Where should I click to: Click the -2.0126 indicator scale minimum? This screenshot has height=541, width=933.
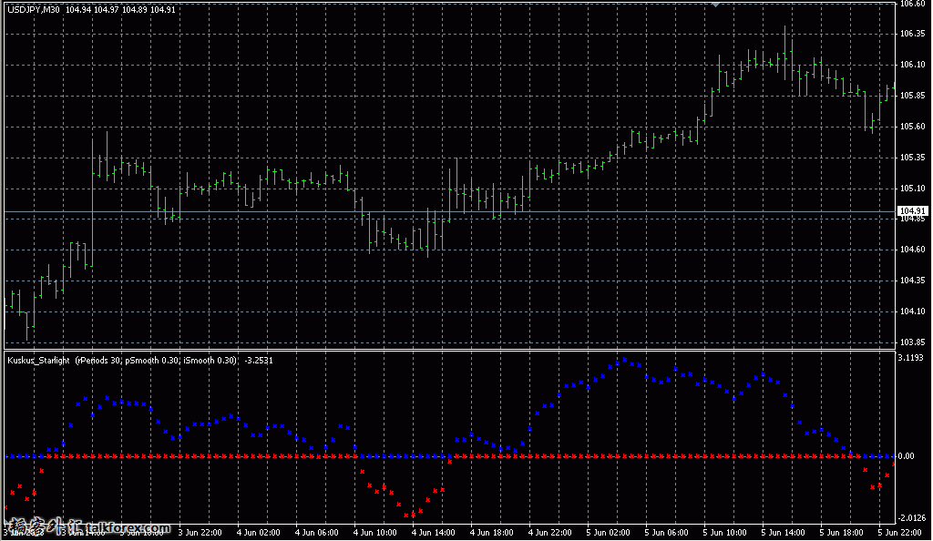(911, 518)
